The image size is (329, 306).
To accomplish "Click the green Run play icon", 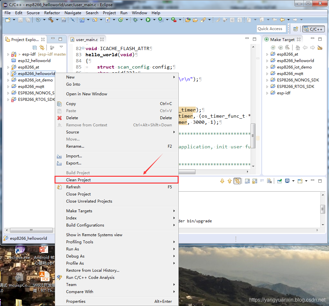I will 148,20.
